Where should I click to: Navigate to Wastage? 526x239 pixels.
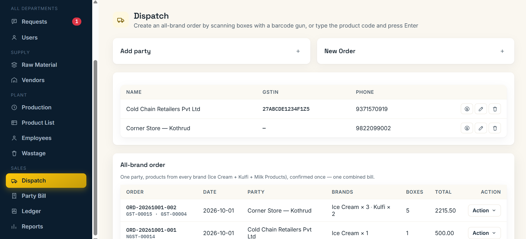coord(46,153)
